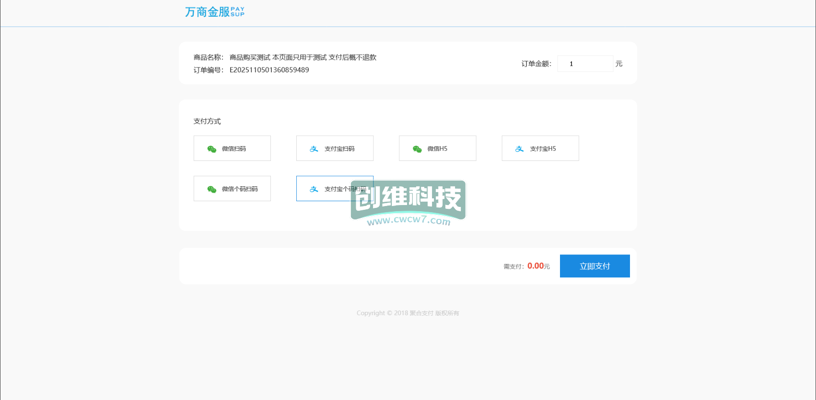Click the Alipay icon in 支付宝扫码 option
Screen dimensions: 816x400
click(x=314, y=149)
